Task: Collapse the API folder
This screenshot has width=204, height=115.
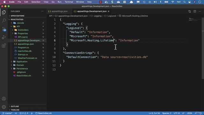Action: (x=18, y=27)
